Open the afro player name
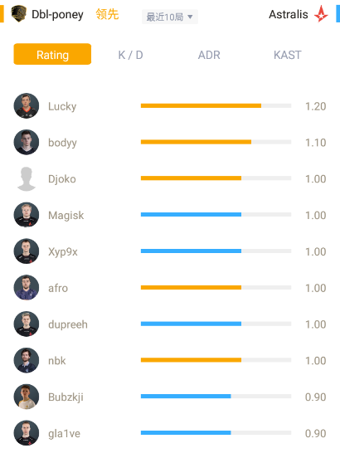The height and width of the screenshot is (458, 340). pyautogui.click(x=58, y=288)
